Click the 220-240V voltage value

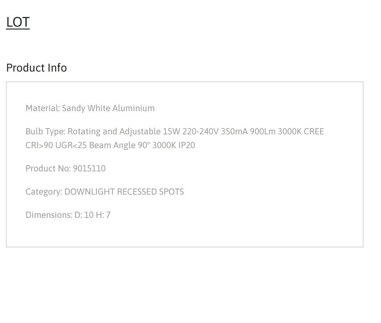(x=200, y=131)
